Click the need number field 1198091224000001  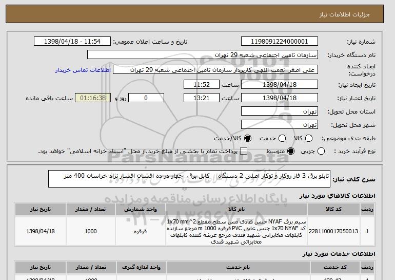[280, 42]
